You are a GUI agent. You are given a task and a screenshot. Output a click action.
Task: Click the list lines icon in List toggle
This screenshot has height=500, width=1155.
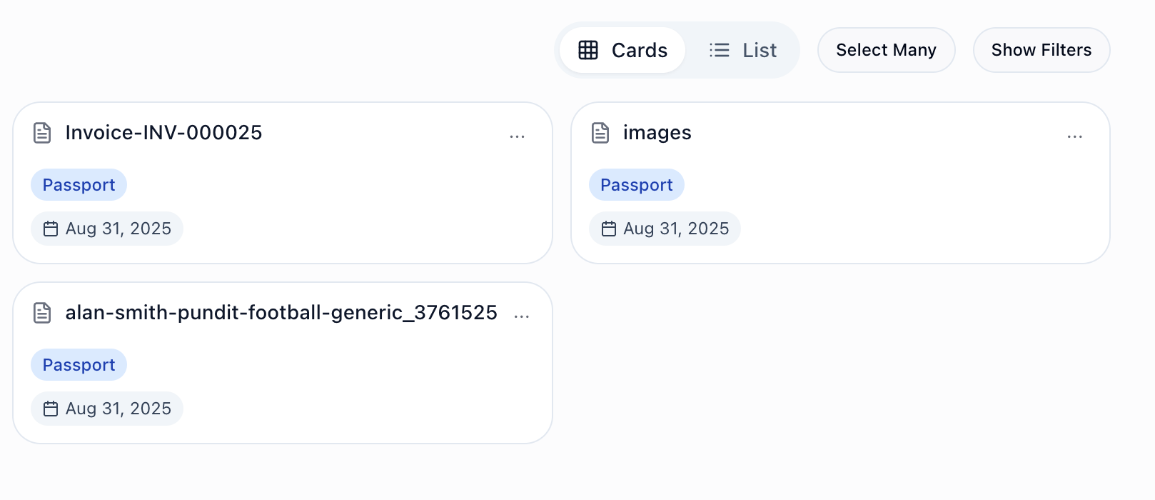pyautogui.click(x=720, y=50)
